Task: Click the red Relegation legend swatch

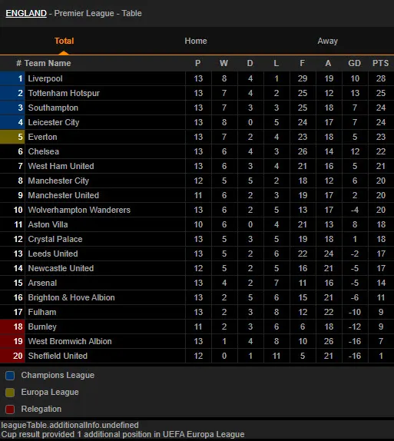Action: pos(10,409)
